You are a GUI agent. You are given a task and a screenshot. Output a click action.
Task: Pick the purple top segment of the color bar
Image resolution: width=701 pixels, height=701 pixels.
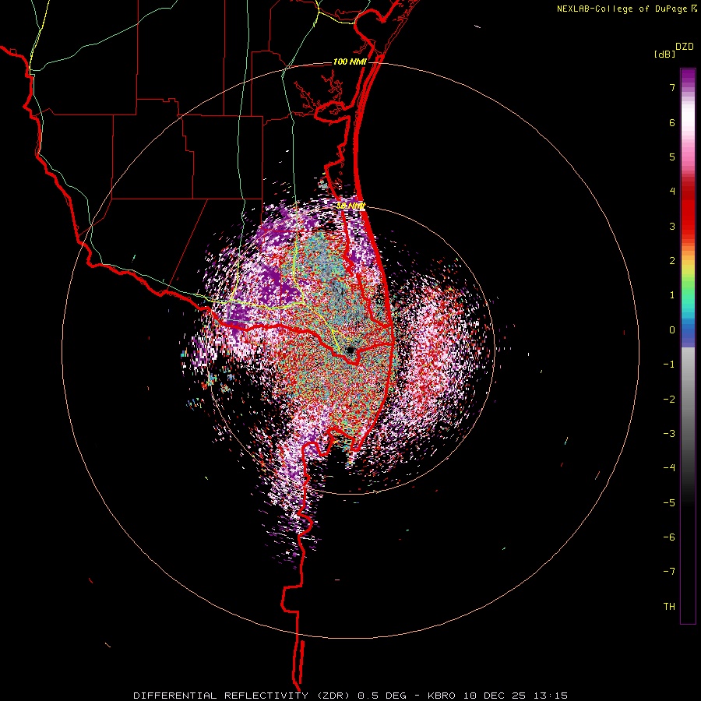click(x=688, y=77)
